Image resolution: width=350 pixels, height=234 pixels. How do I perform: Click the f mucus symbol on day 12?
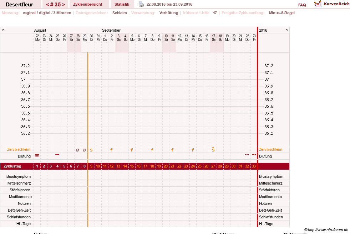click(x=111, y=150)
